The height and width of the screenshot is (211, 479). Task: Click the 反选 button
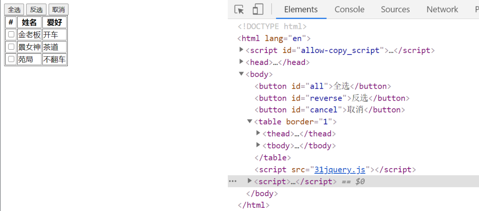37,10
